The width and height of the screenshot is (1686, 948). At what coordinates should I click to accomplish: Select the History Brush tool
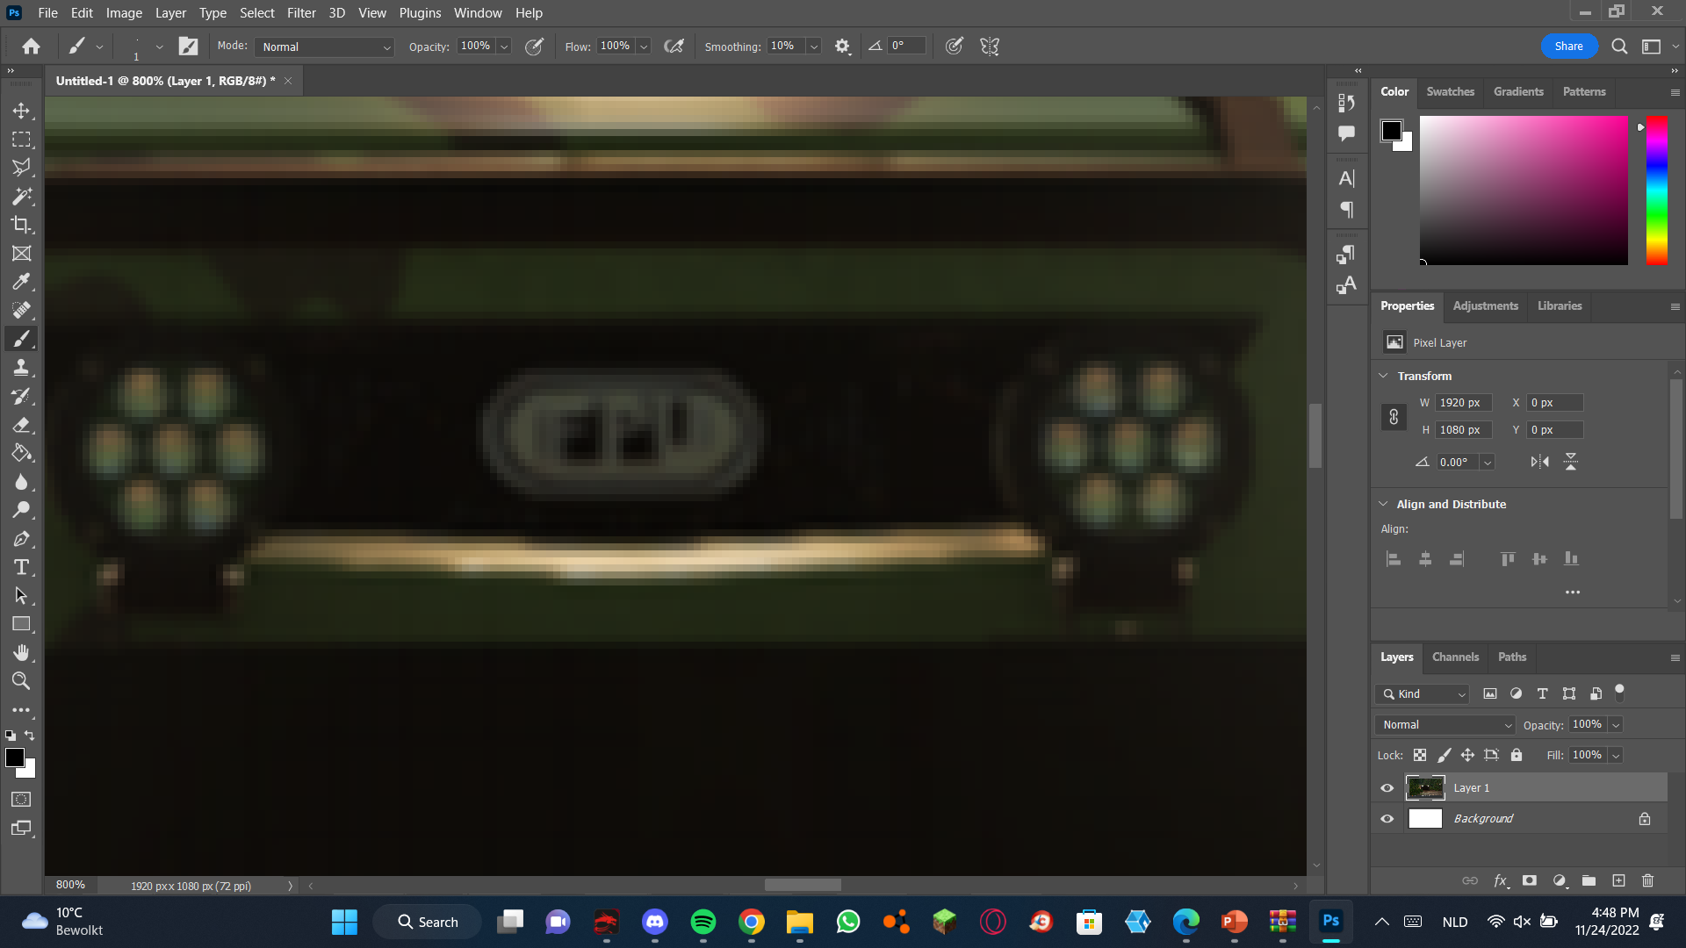coord(21,396)
